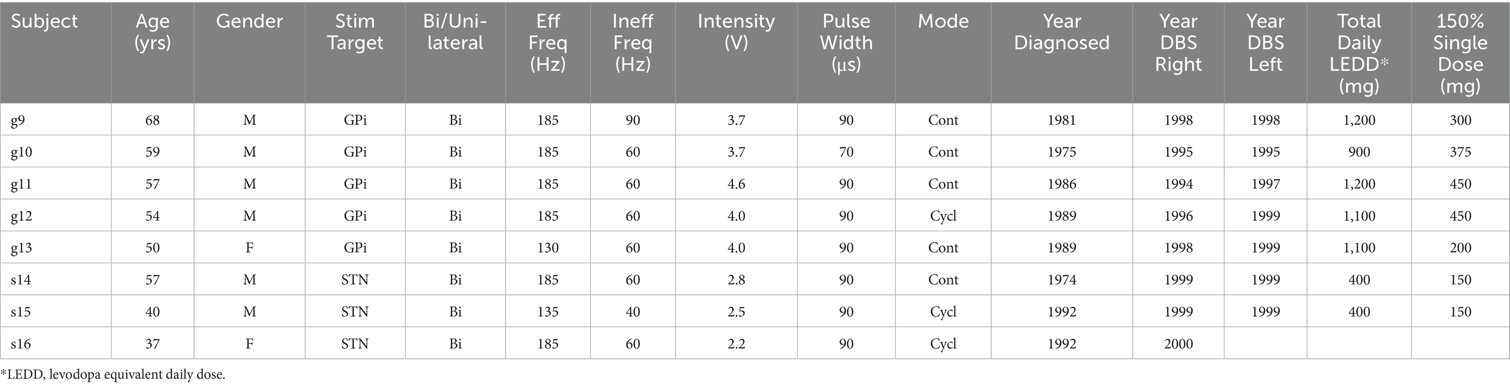The image size is (1510, 387).
Task: Select subject g9 row label
Action: click(x=18, y=121)
